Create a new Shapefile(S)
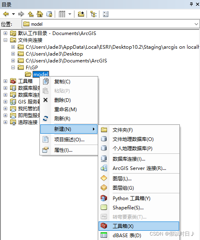200x240 pixels. (x=139, y=207)
